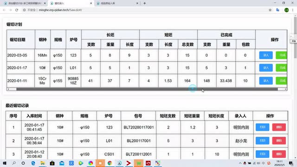The image size is (297, 167).
Task: Click green complete button for 2020-03-05 row
Action: pos(282,55)
